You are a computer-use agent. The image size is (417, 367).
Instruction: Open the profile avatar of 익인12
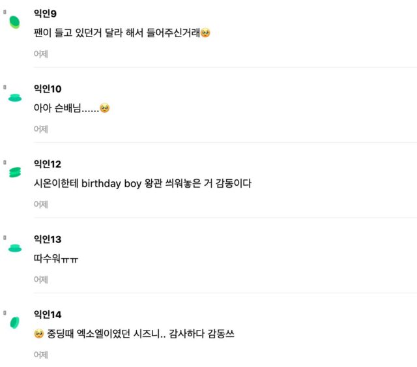(x=14, y=173)
